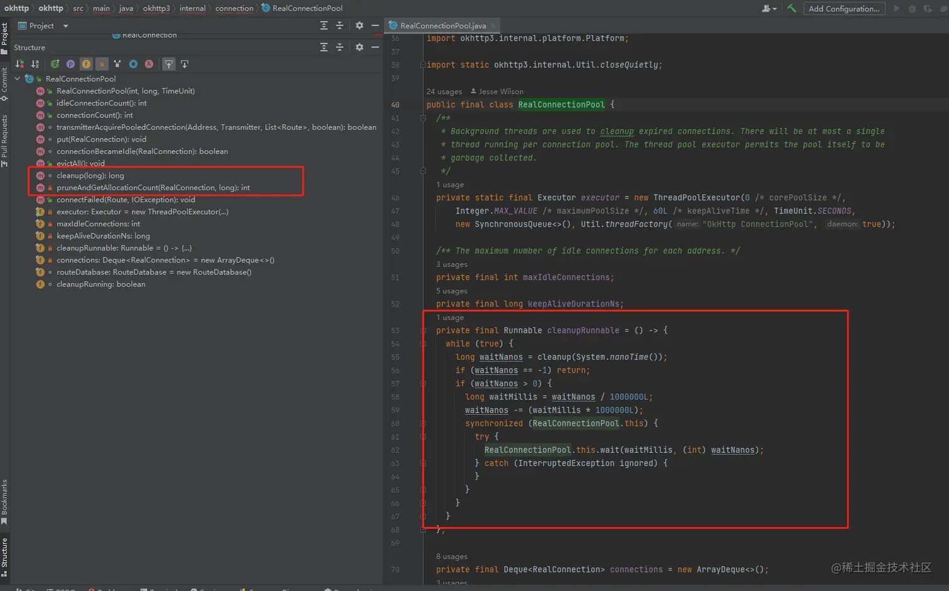This screenshot has height=591, width=949.
Task: Hide the Structure tool window
Action: 375,47
